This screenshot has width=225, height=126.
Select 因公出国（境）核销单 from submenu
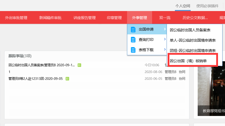[x=188, y=61]
